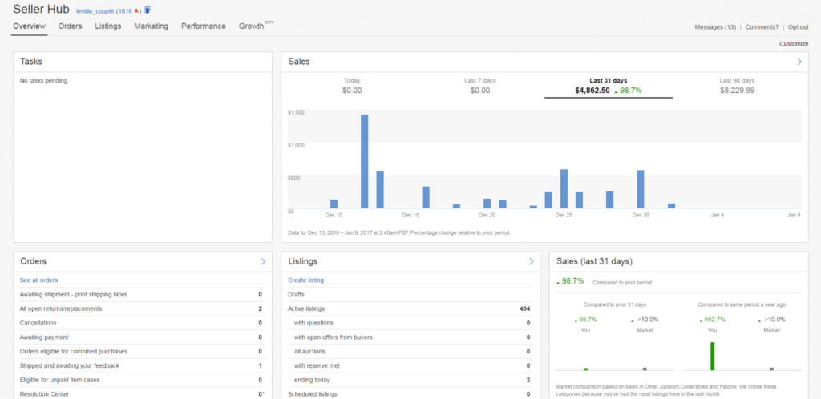Click with open offers from buyers

(410, 337)
